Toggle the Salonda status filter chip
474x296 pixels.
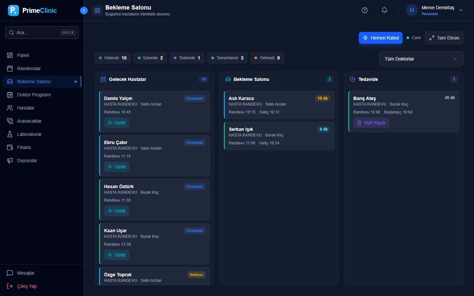tap(150, 58)
